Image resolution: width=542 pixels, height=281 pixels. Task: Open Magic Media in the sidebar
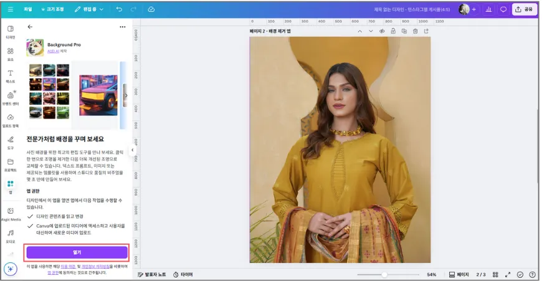pyautogui.click(x=11, y=214)
